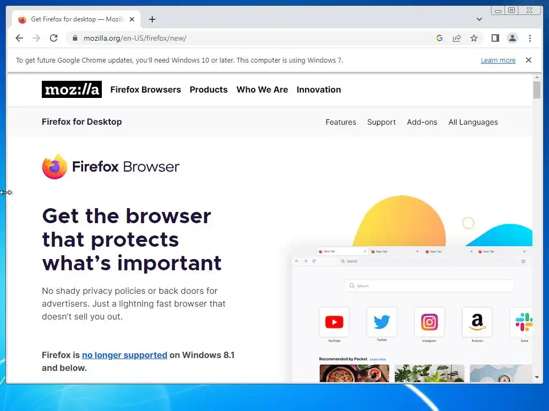
Task: Close the Get Firefox for desktop tab
Action: 132,19
